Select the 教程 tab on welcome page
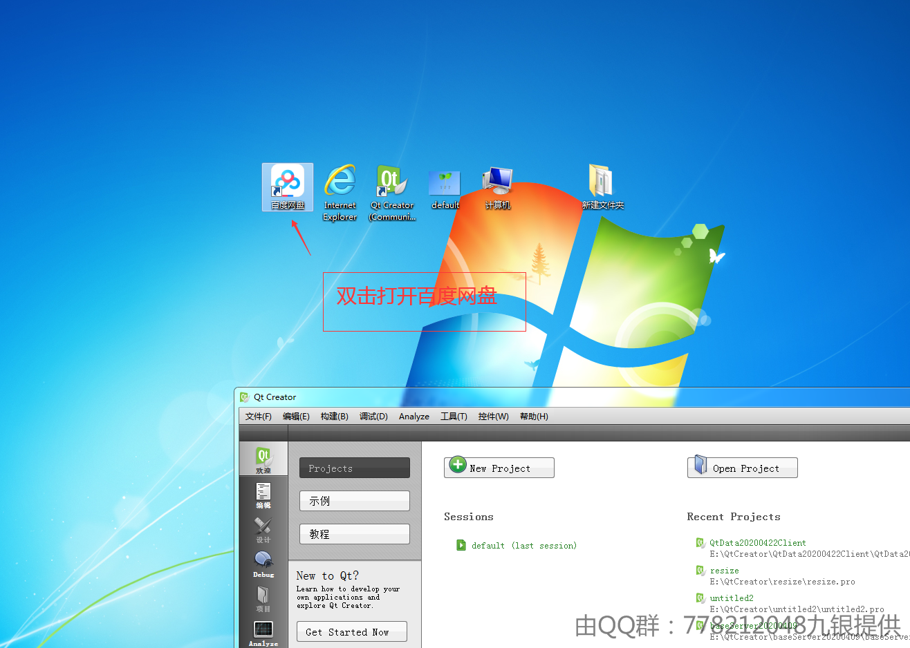Screen dimensions: 910x648 point(355,534)
